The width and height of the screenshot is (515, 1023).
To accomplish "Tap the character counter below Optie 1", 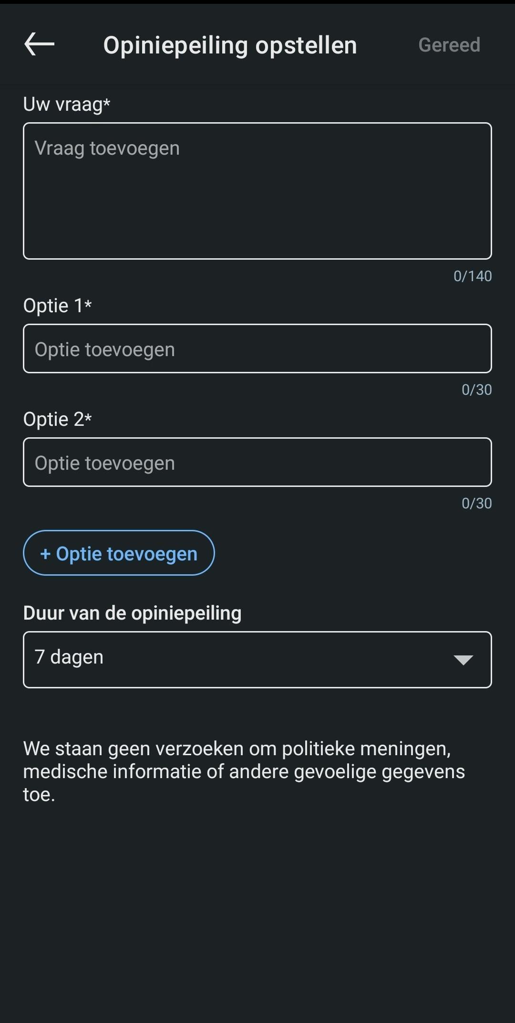I will coord(476,390).
